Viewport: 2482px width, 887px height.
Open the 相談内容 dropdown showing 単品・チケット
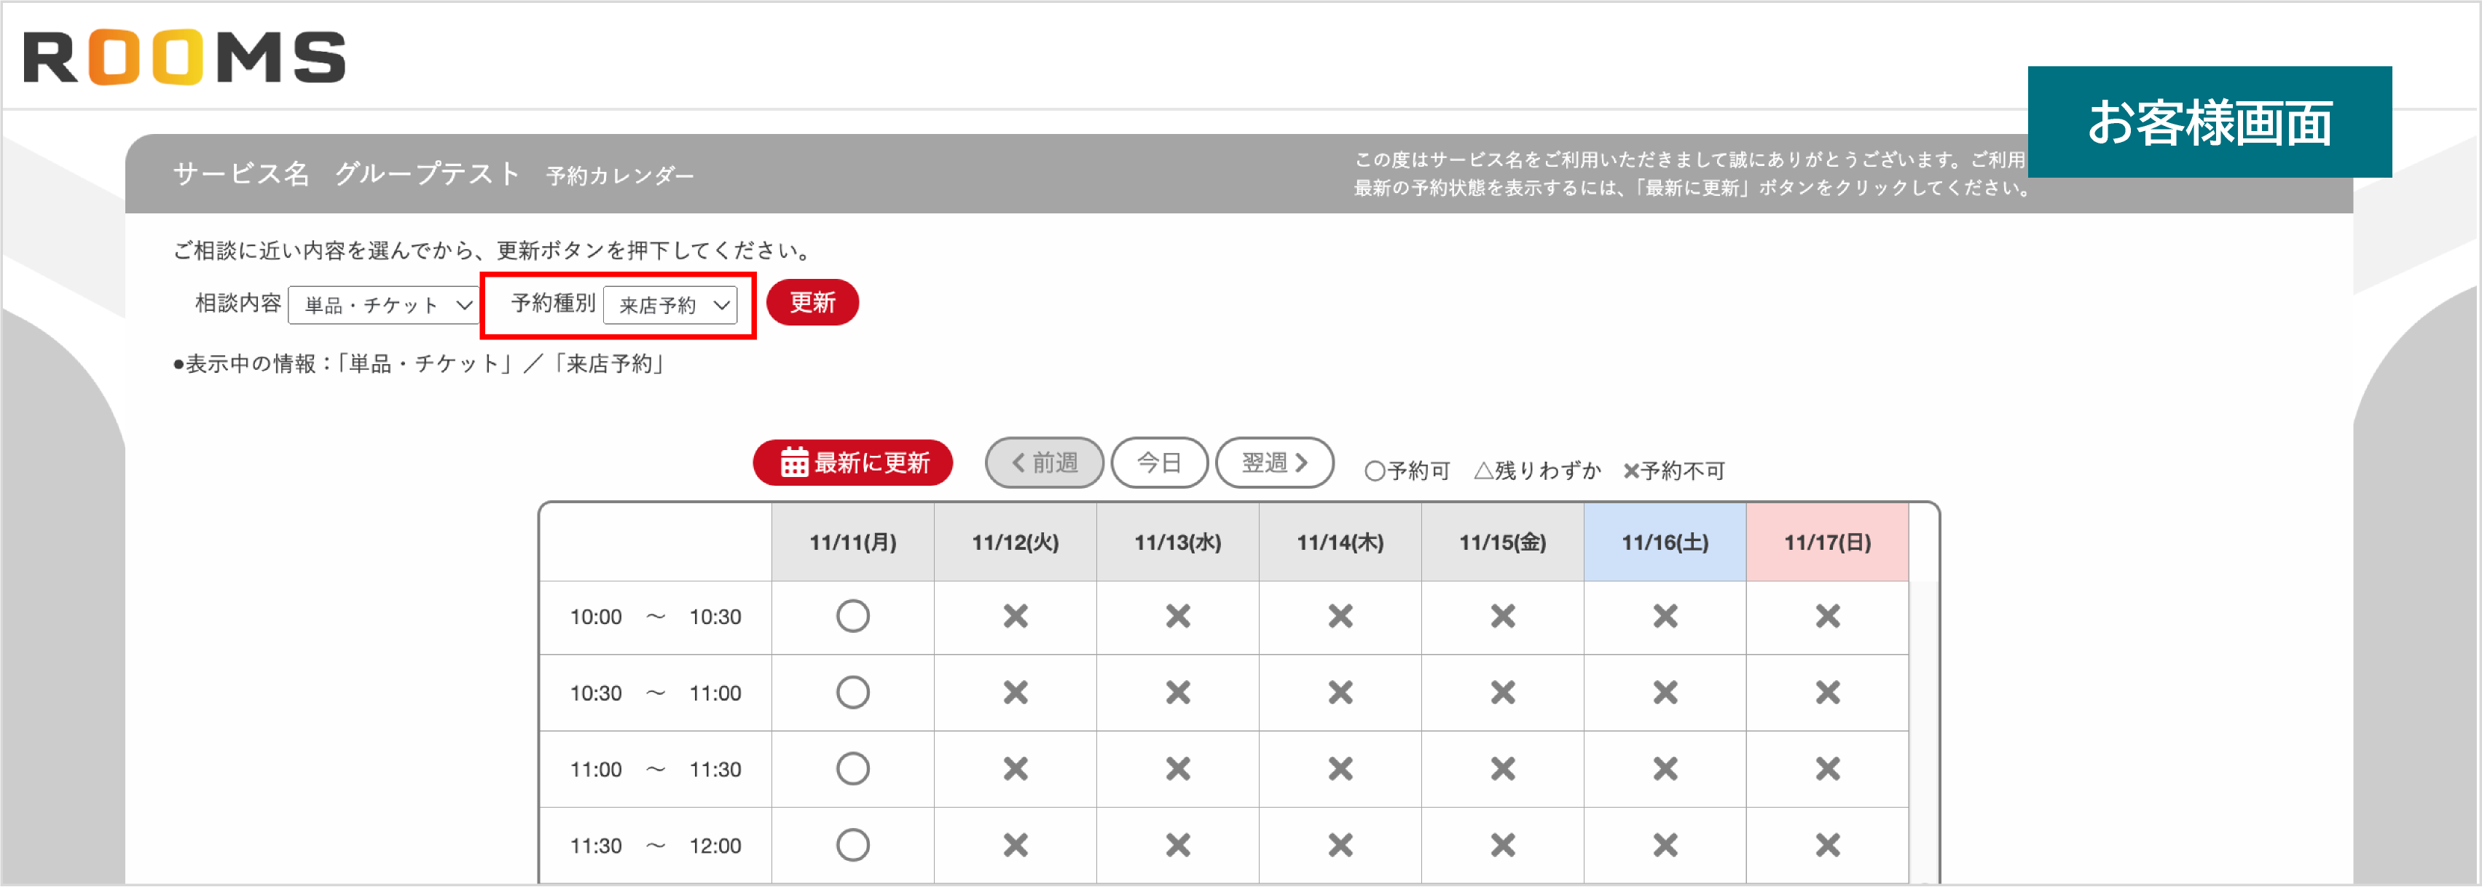[x=382, y=304]
